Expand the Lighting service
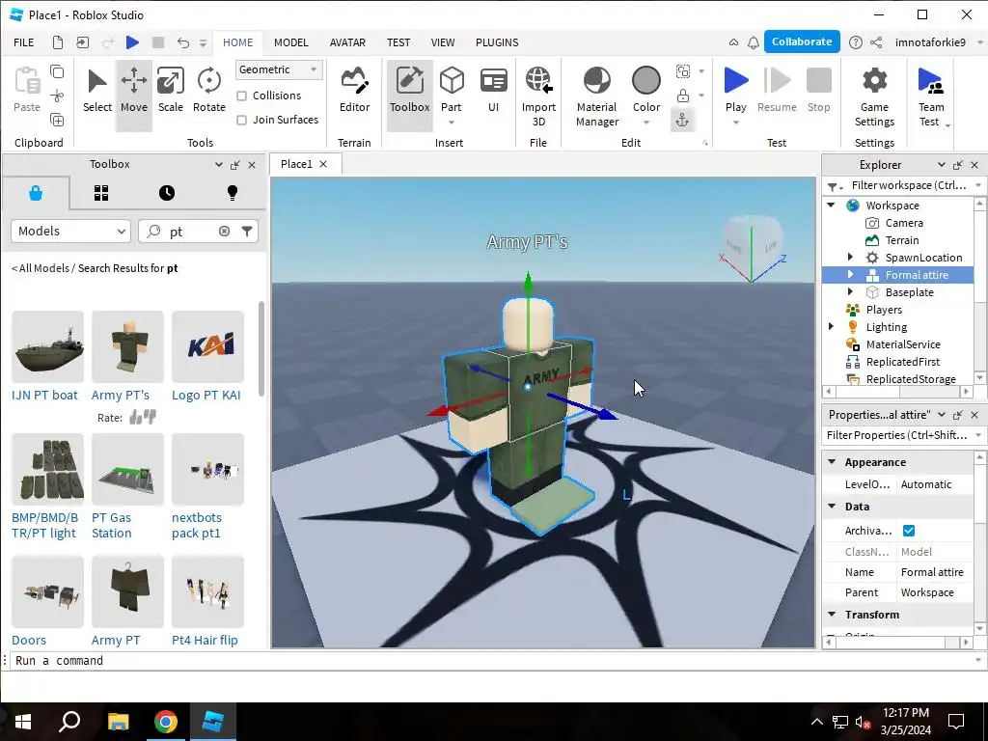 coord(831,326)
